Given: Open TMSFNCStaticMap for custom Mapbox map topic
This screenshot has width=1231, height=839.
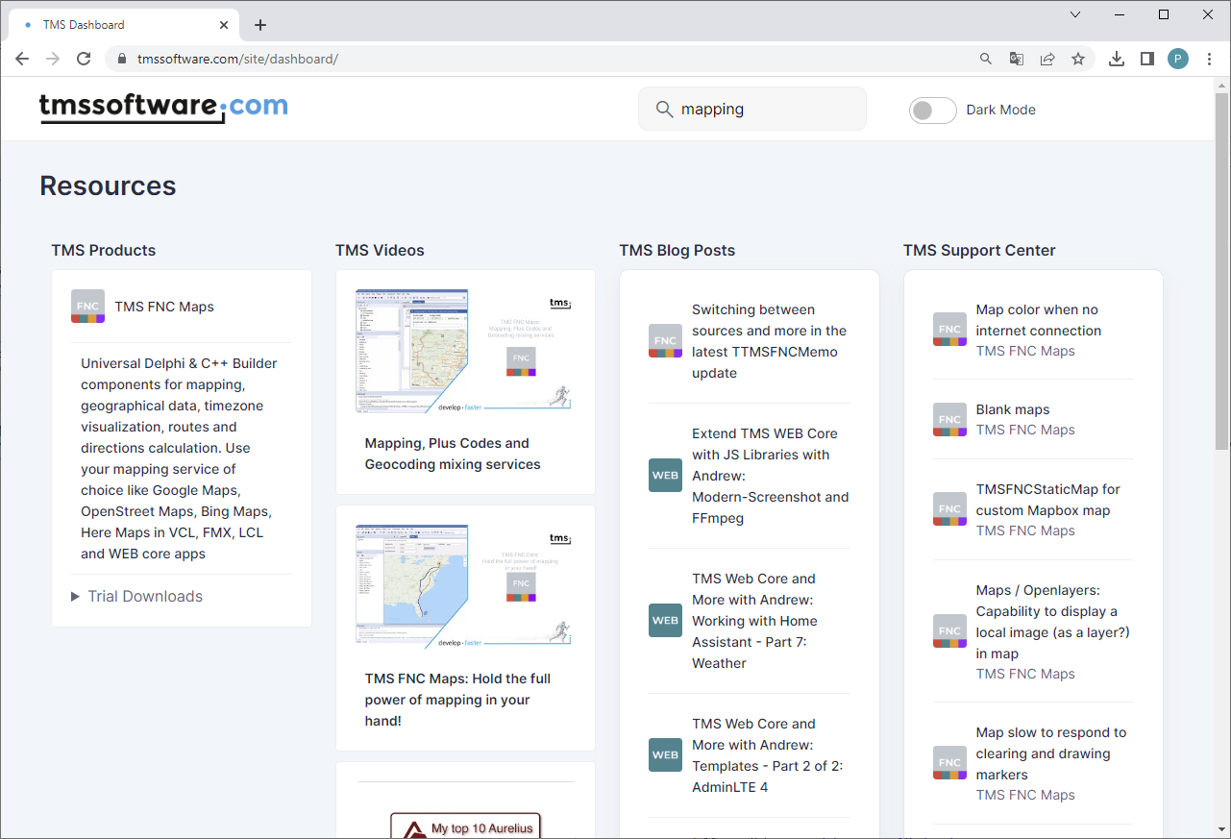Looking at the screenshot, I should coord(1048,500).
